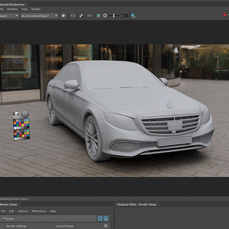Screen dimensions: 229x229
Task: Open Render Setup File menu
Action: coord(3,211)
